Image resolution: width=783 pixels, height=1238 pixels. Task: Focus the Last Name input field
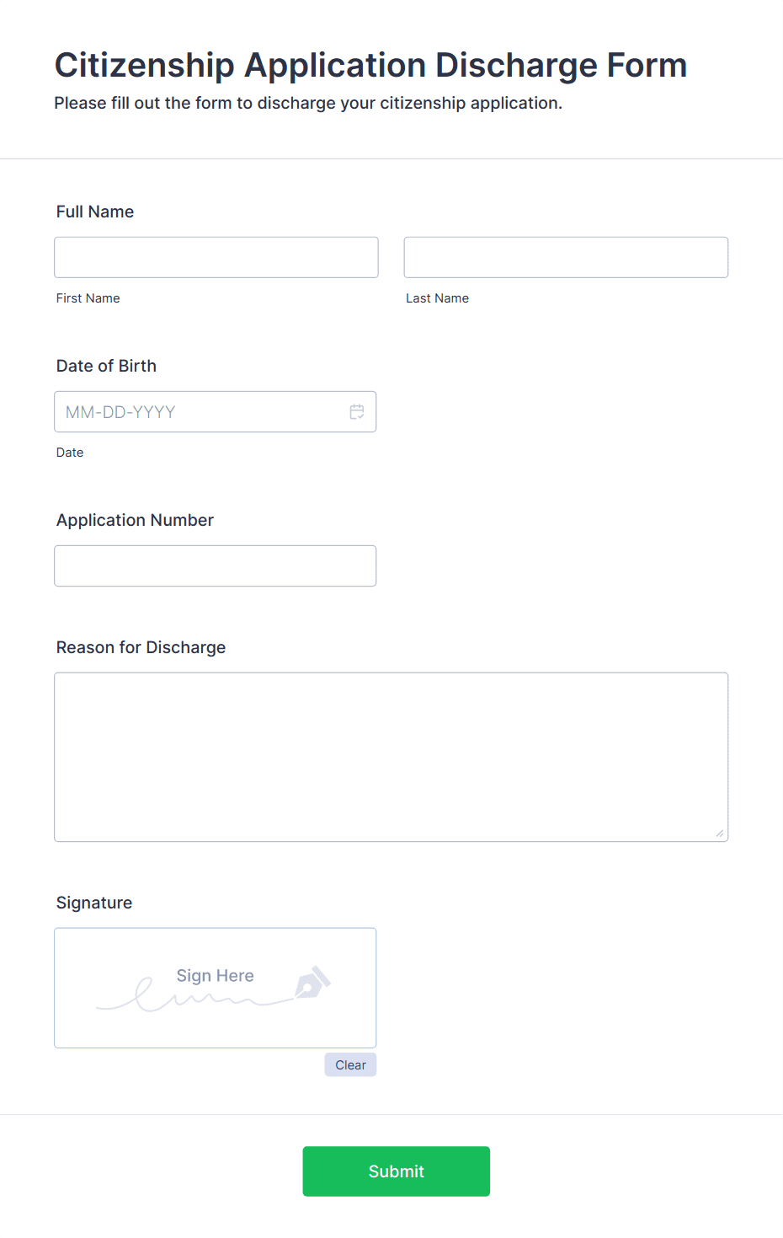click(566, 257)
